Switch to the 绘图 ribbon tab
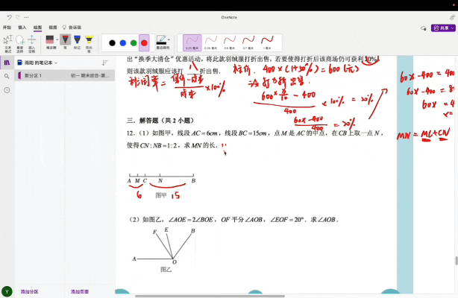Viewport: 458px width, 298px height. (x=37, y=28)
